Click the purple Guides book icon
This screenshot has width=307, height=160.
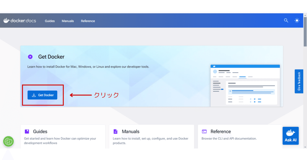pyautogui.click(x=27, y=131)
